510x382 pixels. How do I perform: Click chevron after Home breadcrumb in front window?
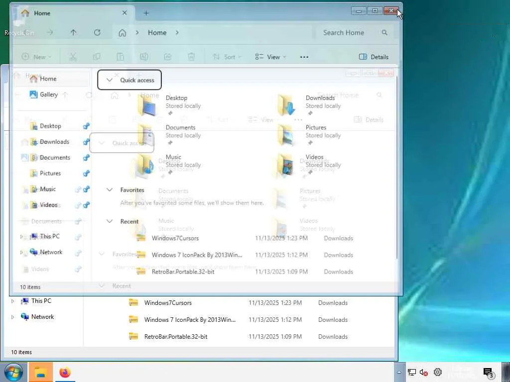click(x=177, y=32)
